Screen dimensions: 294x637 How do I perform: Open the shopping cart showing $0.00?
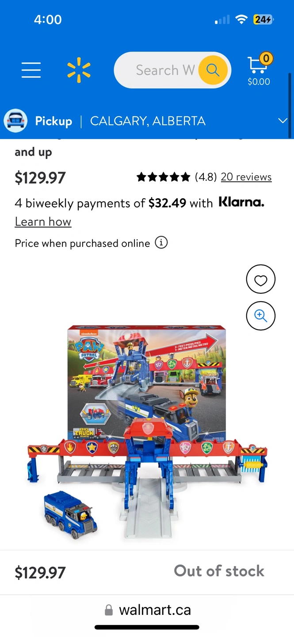click(259, 69)
